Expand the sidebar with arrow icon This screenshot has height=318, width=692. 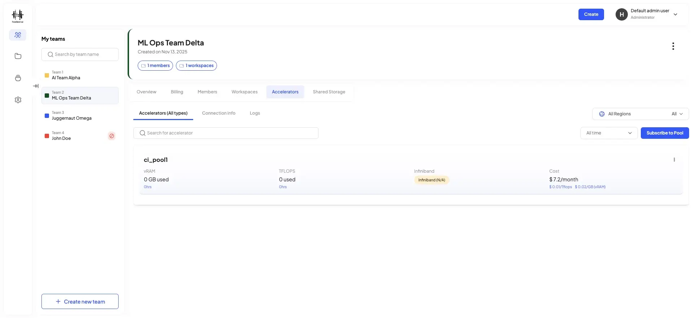[36, 86]
